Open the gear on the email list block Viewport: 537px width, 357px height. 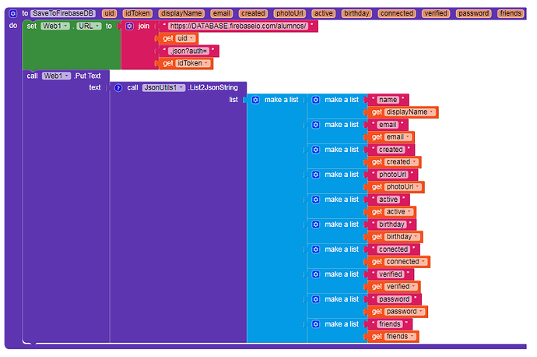[x=316, y=125]
